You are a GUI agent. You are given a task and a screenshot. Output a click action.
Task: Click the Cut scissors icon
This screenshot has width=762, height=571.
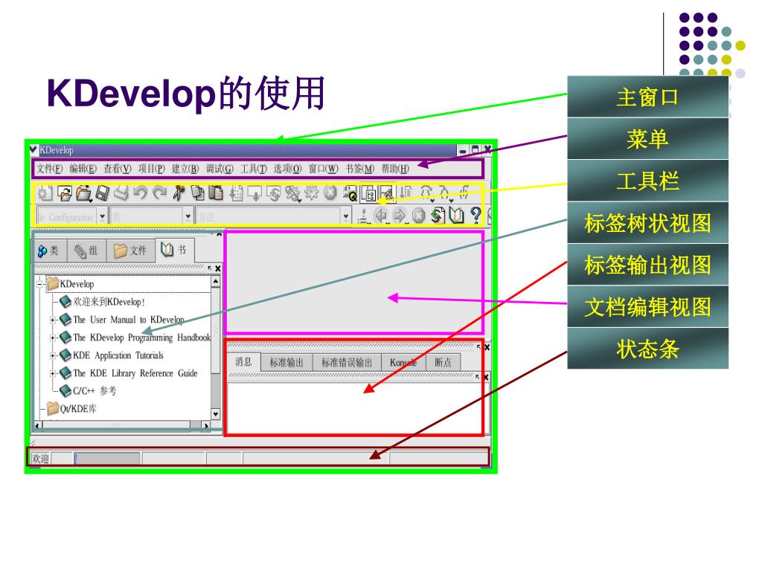pos(179,193)
